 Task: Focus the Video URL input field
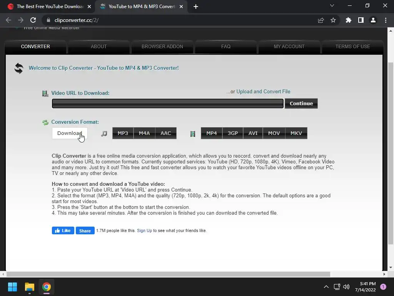click(168, 103)
